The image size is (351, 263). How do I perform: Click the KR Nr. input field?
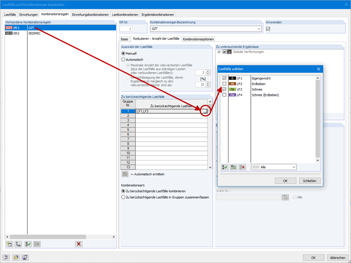[127, 29]
